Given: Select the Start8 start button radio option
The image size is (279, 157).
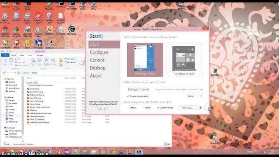Looking at the screenshot, I should [x=146, y=108].
